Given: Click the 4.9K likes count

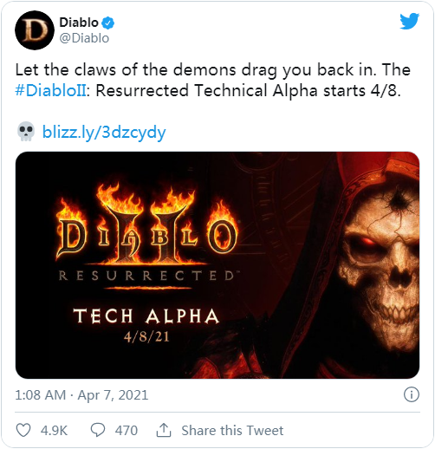Looking at the screenshot, I should 54,430.
